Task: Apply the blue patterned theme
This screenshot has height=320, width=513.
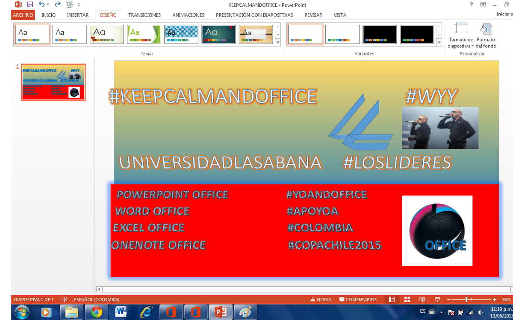Action: 181,34
